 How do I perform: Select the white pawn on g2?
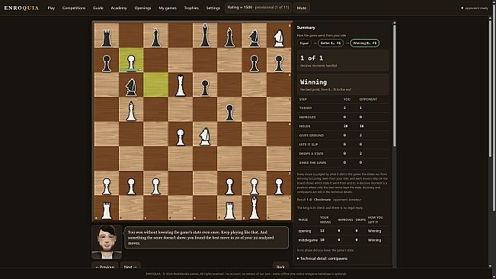pos(254,186)
